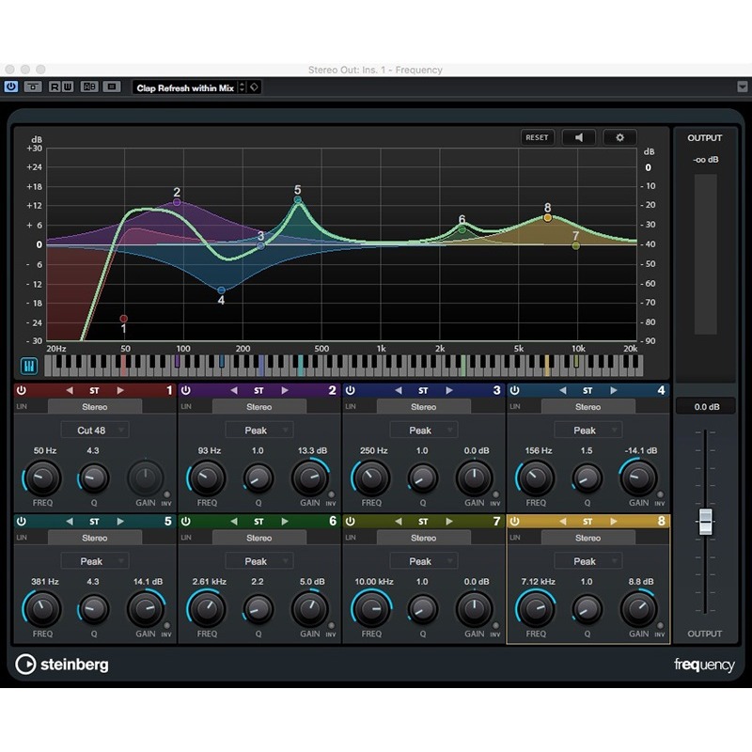Viewport: 752px width, 752px height.
Task: Open band 3 Peak filter type dropdown
Action: coord(424,431)
